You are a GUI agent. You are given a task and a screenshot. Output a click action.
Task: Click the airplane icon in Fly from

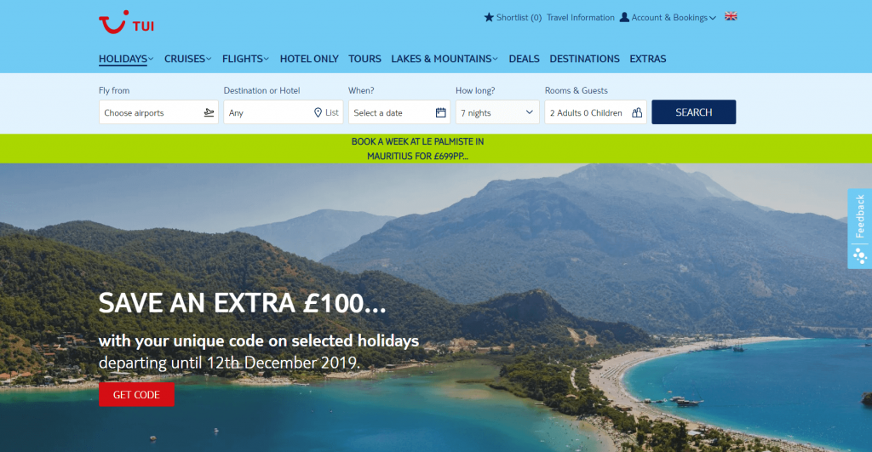[x=209, y=112]
